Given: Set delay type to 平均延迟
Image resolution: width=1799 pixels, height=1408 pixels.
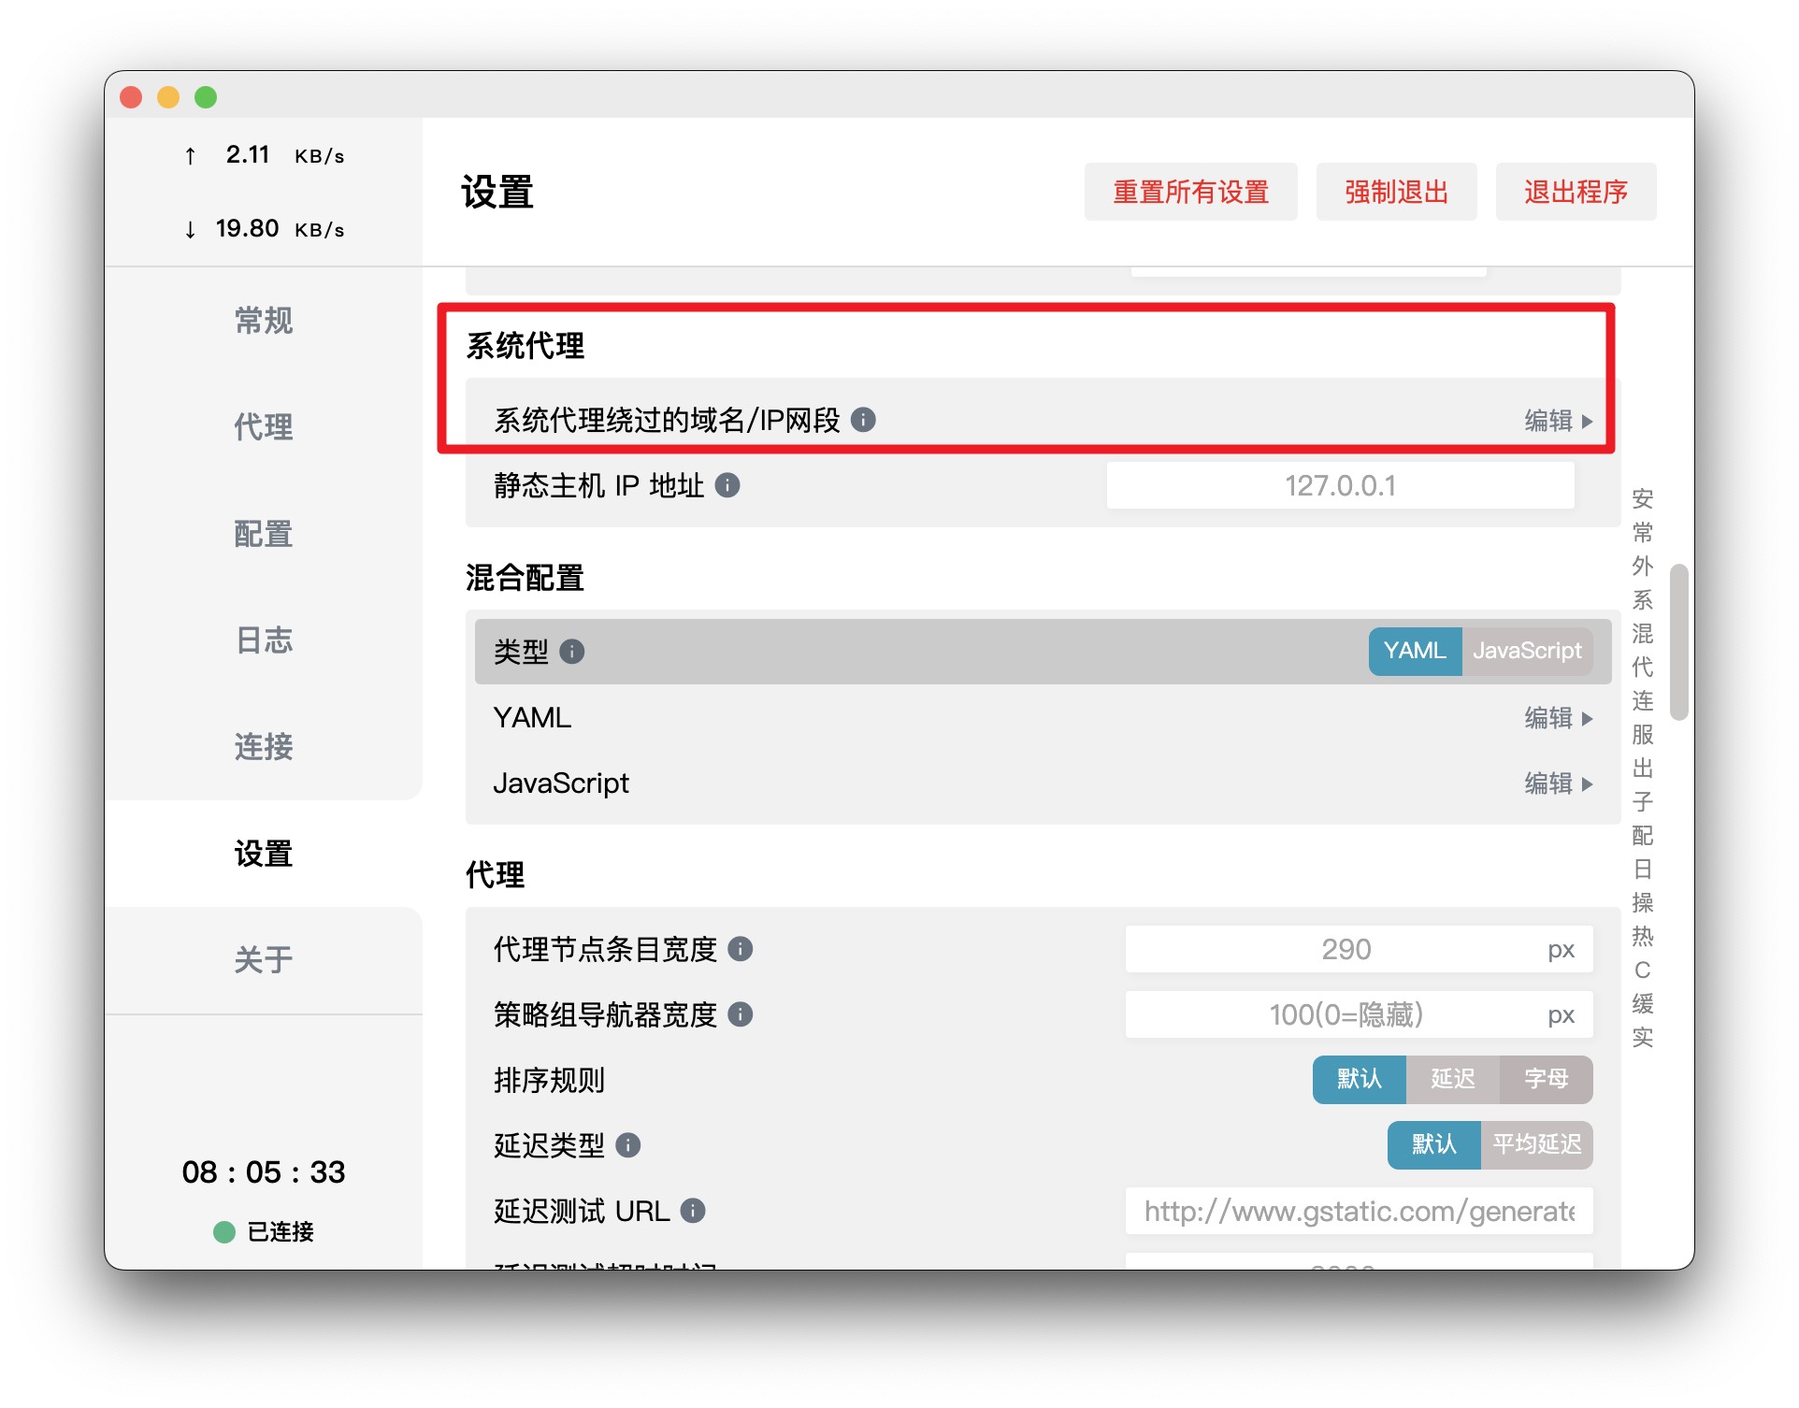Looking at the screenshot, I should pyautogui.click(x=1536, y=1144).
